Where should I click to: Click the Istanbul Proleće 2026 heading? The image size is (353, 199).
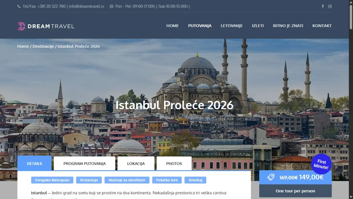tap(174, 105)
